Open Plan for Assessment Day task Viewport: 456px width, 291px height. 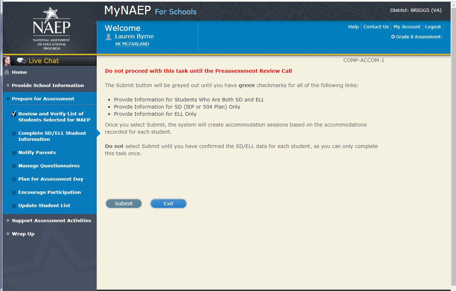tap(51, 179)
